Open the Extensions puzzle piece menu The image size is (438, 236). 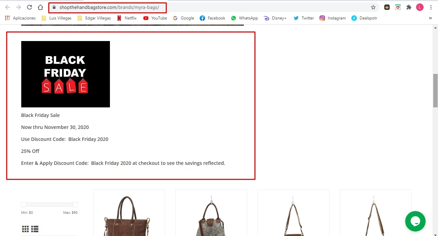tap(409, 7)
